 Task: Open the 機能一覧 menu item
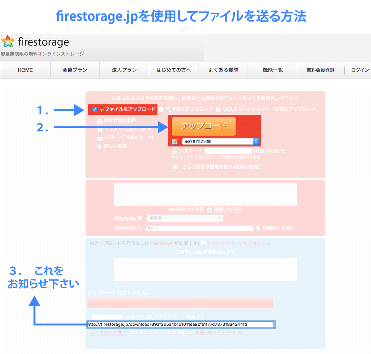pyautogui.click(x=273, y=70)
